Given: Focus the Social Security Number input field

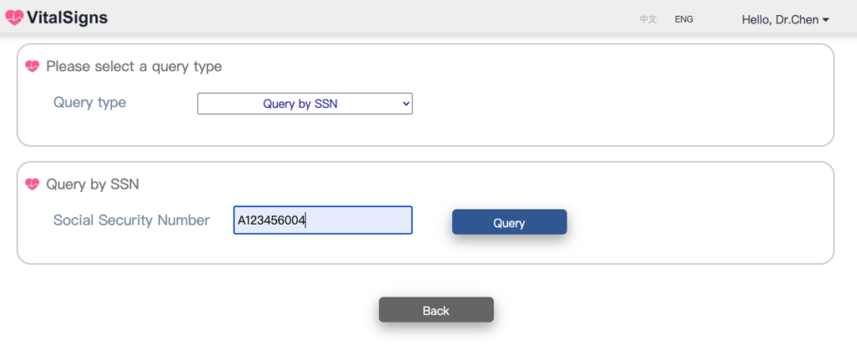Looking at the screenshot, I should (323, 219).
